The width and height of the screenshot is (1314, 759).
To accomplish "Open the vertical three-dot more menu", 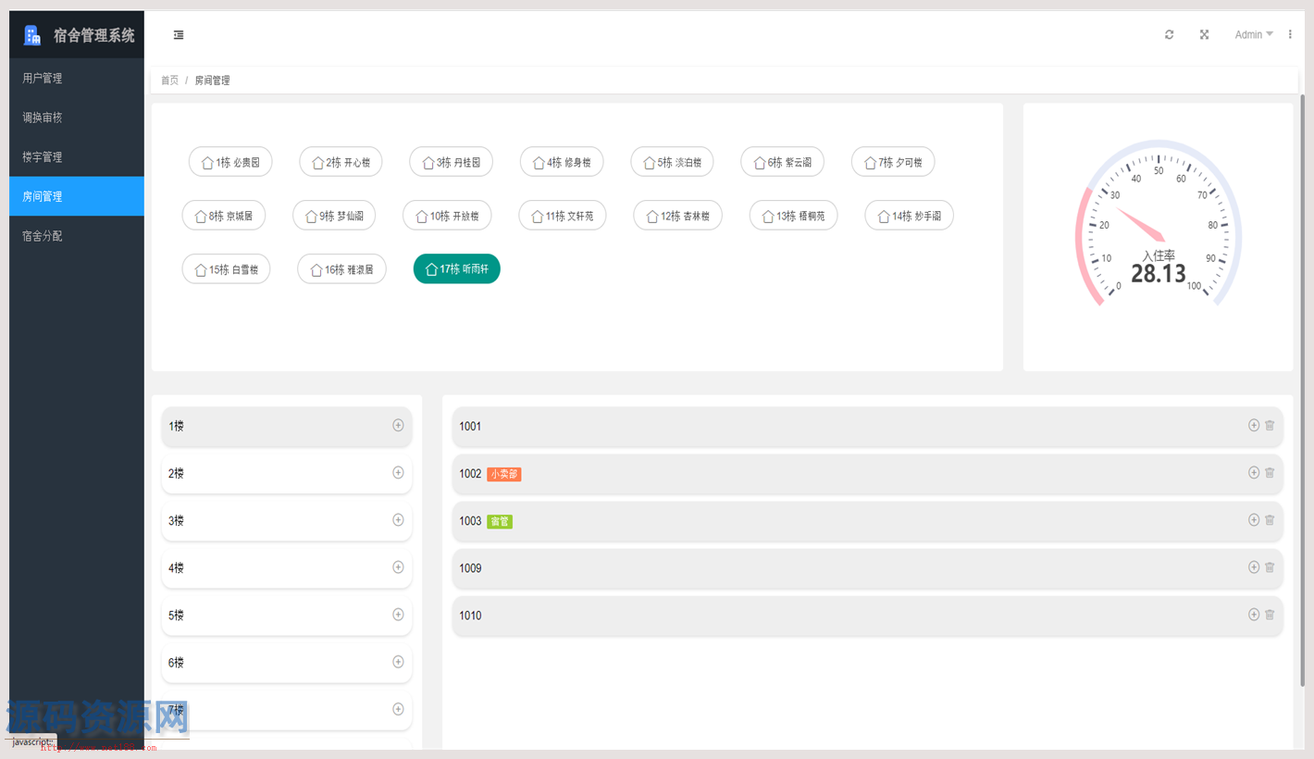I will pos(1290,34).
